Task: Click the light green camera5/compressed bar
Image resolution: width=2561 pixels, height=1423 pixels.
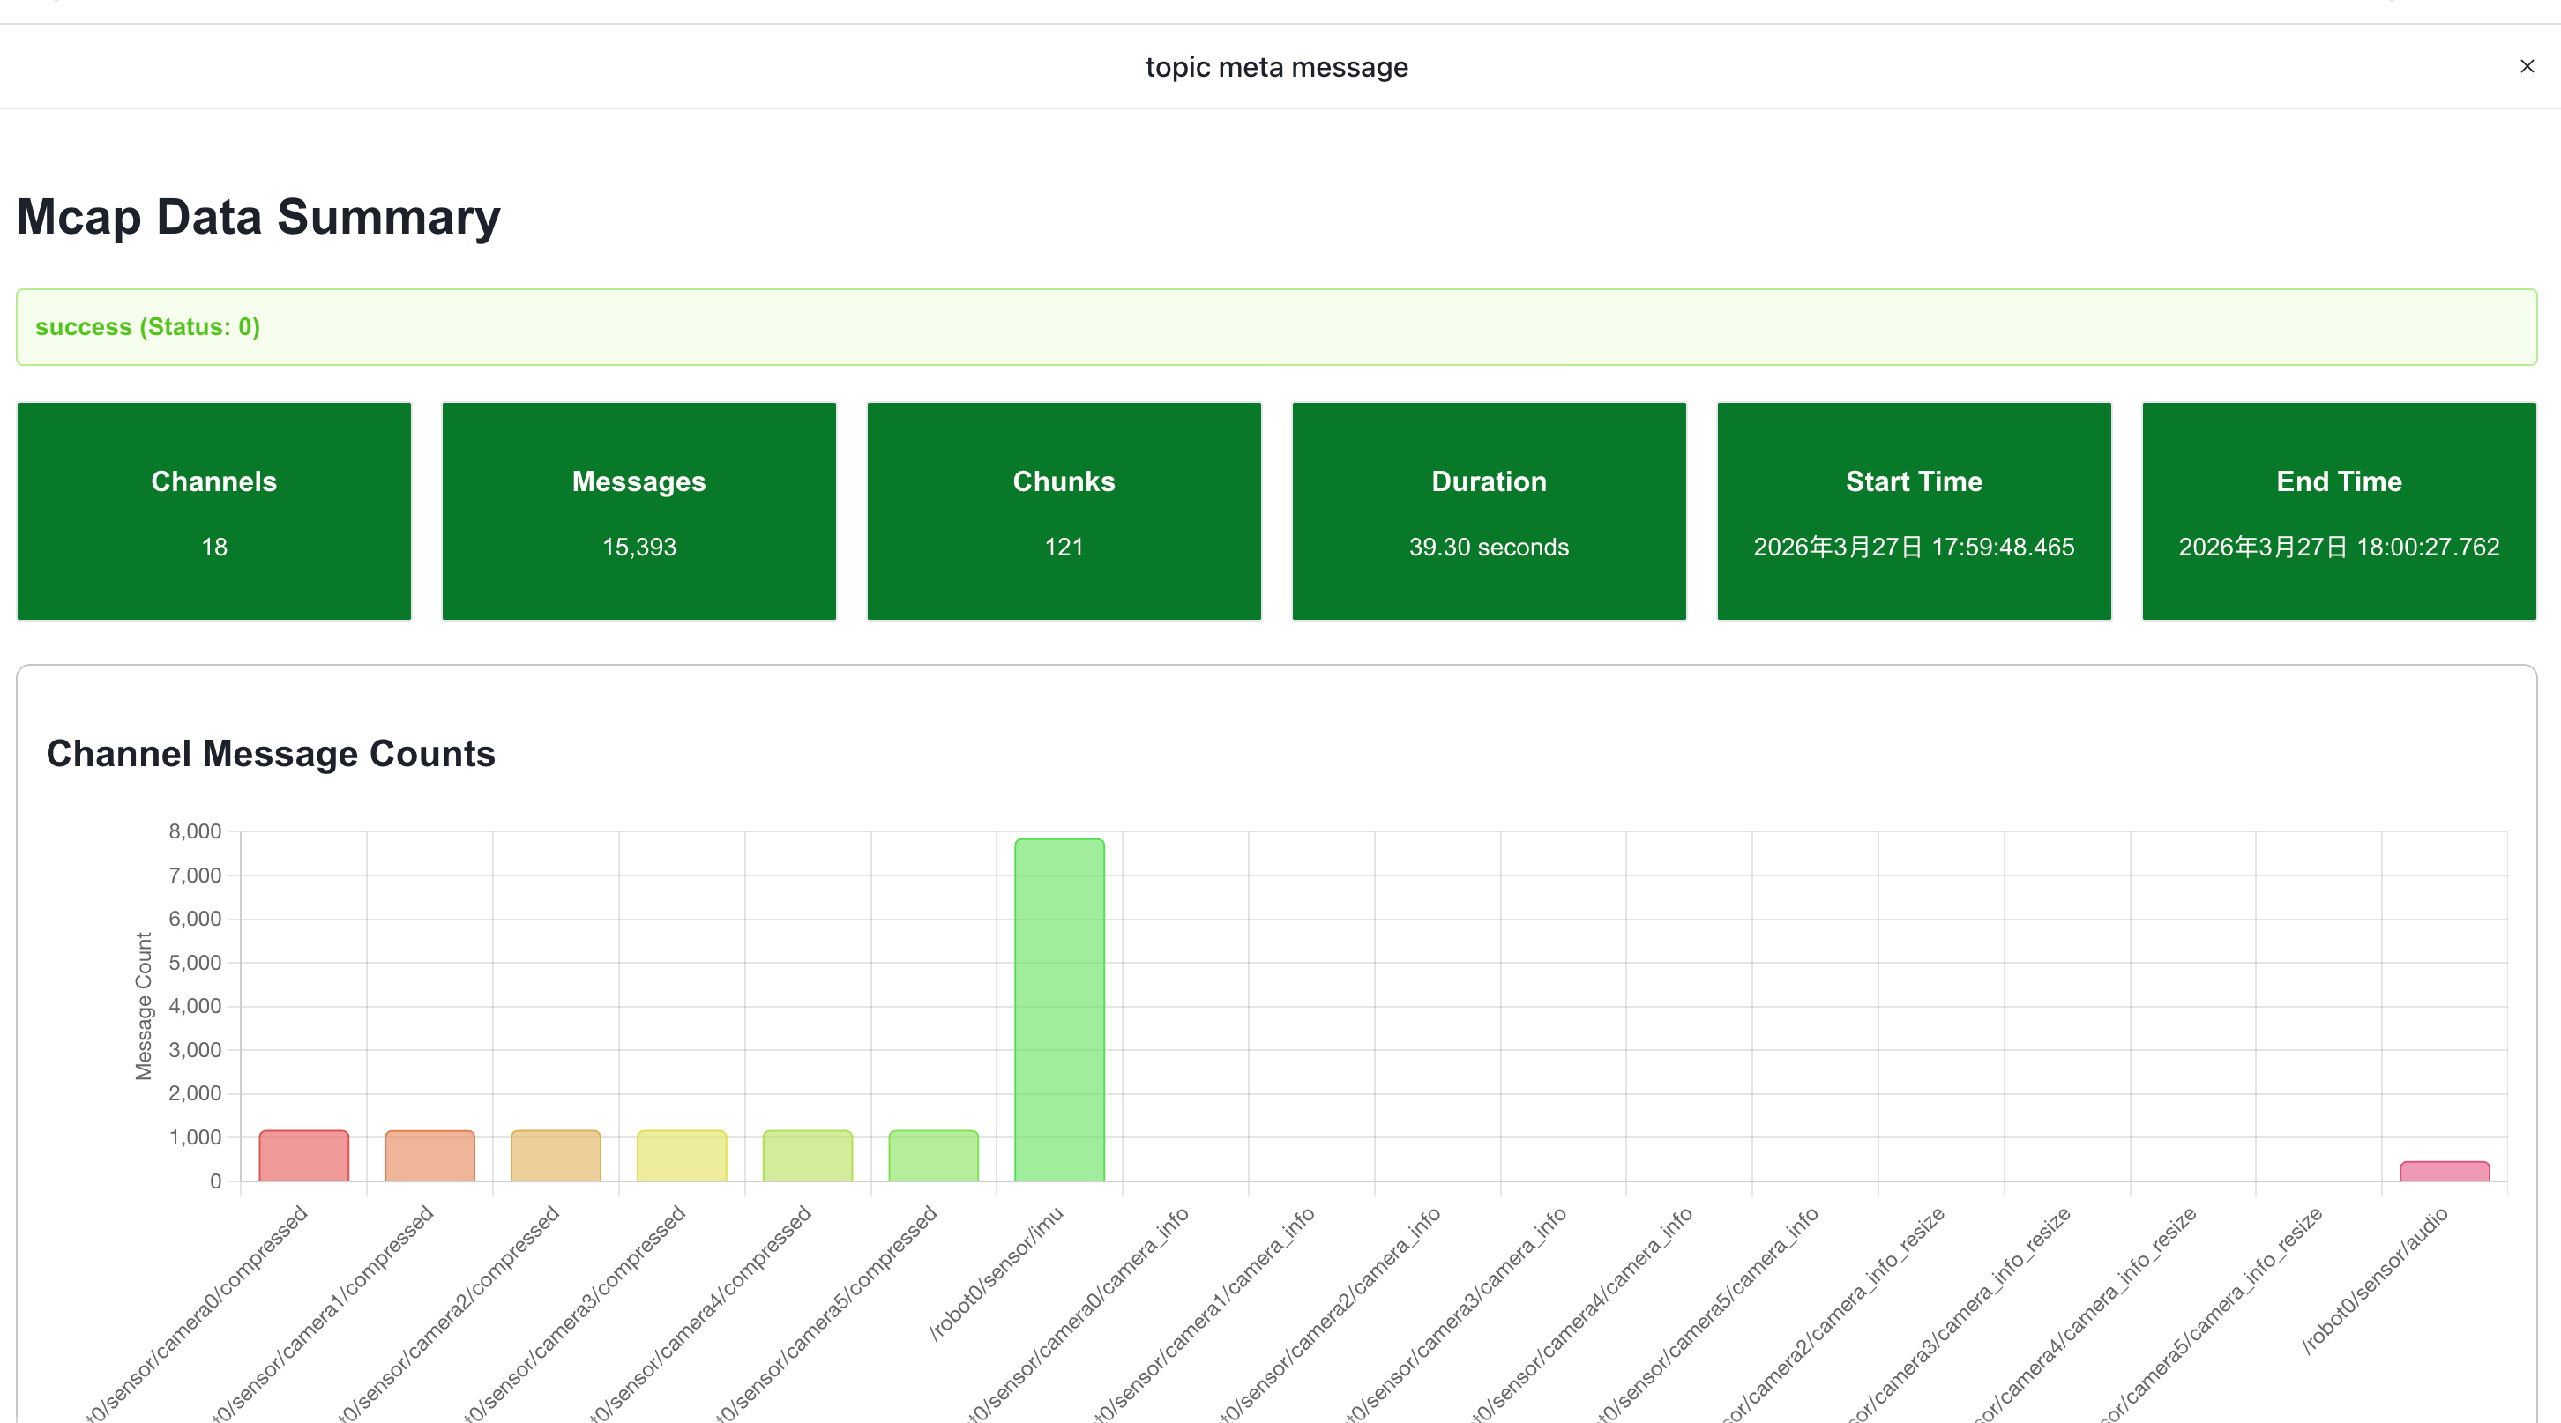Action: coord(934,1156)
